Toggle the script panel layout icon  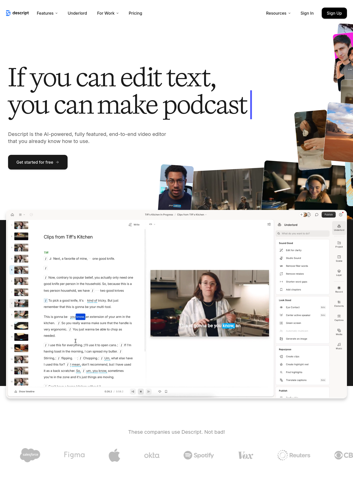click(x=269, y=224)
